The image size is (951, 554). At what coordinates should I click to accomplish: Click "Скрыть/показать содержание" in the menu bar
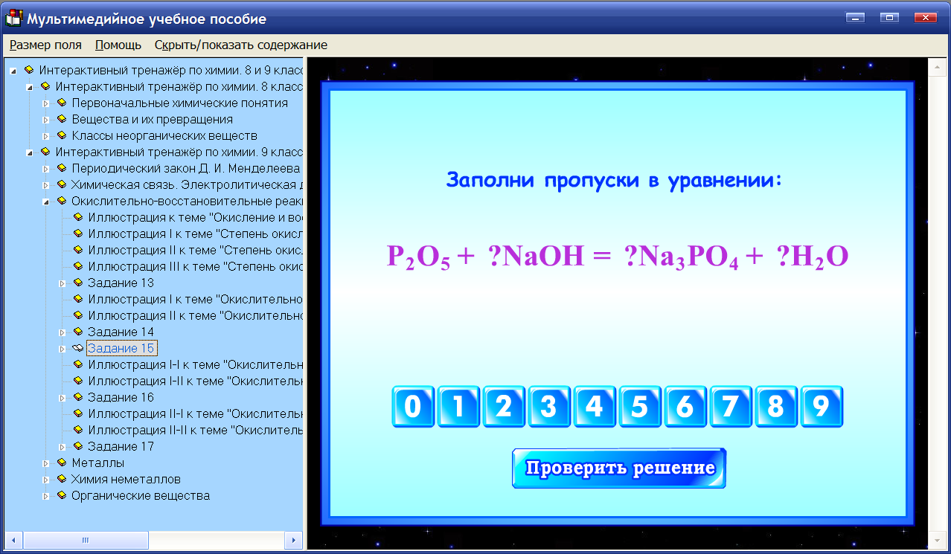[x=240, y=45]
